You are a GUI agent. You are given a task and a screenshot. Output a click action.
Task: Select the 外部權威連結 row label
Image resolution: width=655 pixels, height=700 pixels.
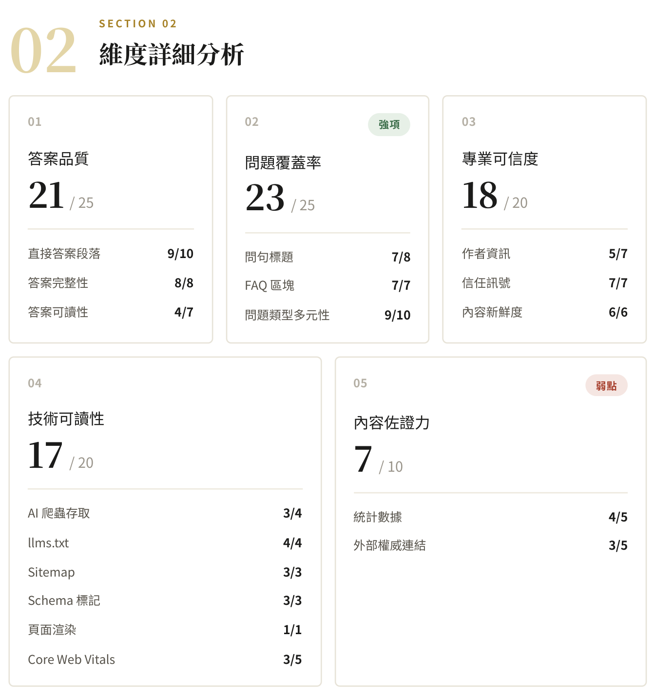[x=390, y=545]
